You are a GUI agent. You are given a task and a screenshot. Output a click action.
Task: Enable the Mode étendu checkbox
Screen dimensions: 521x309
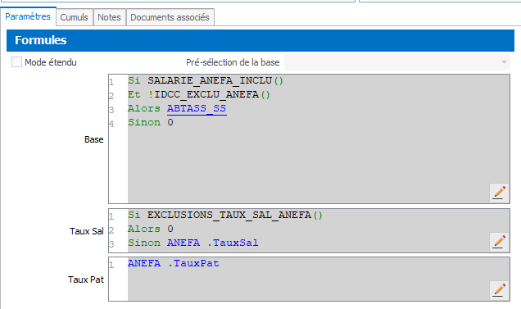coord(16,61)
